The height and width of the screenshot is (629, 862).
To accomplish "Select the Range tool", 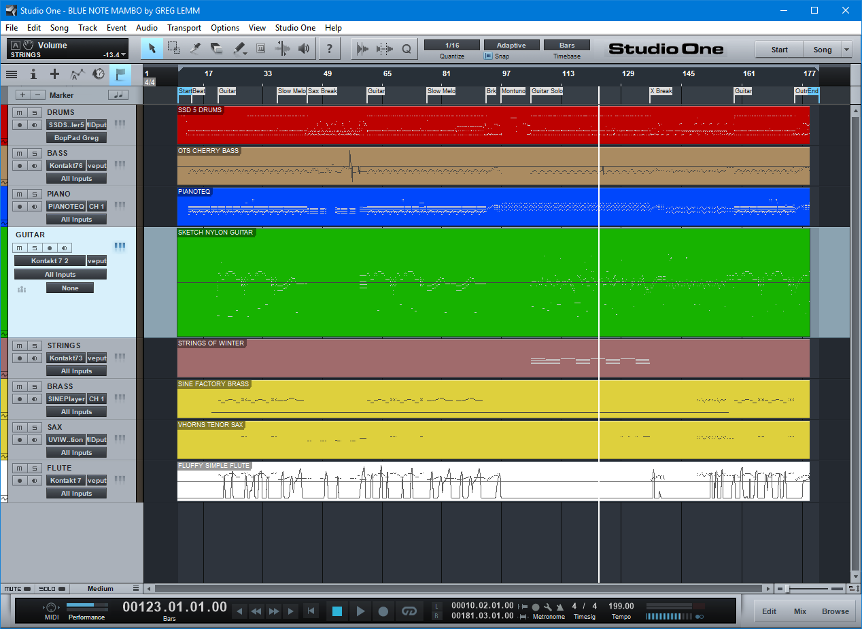I will (174, 48).
